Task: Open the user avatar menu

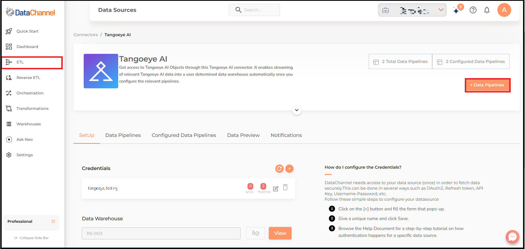Action: 504,10
